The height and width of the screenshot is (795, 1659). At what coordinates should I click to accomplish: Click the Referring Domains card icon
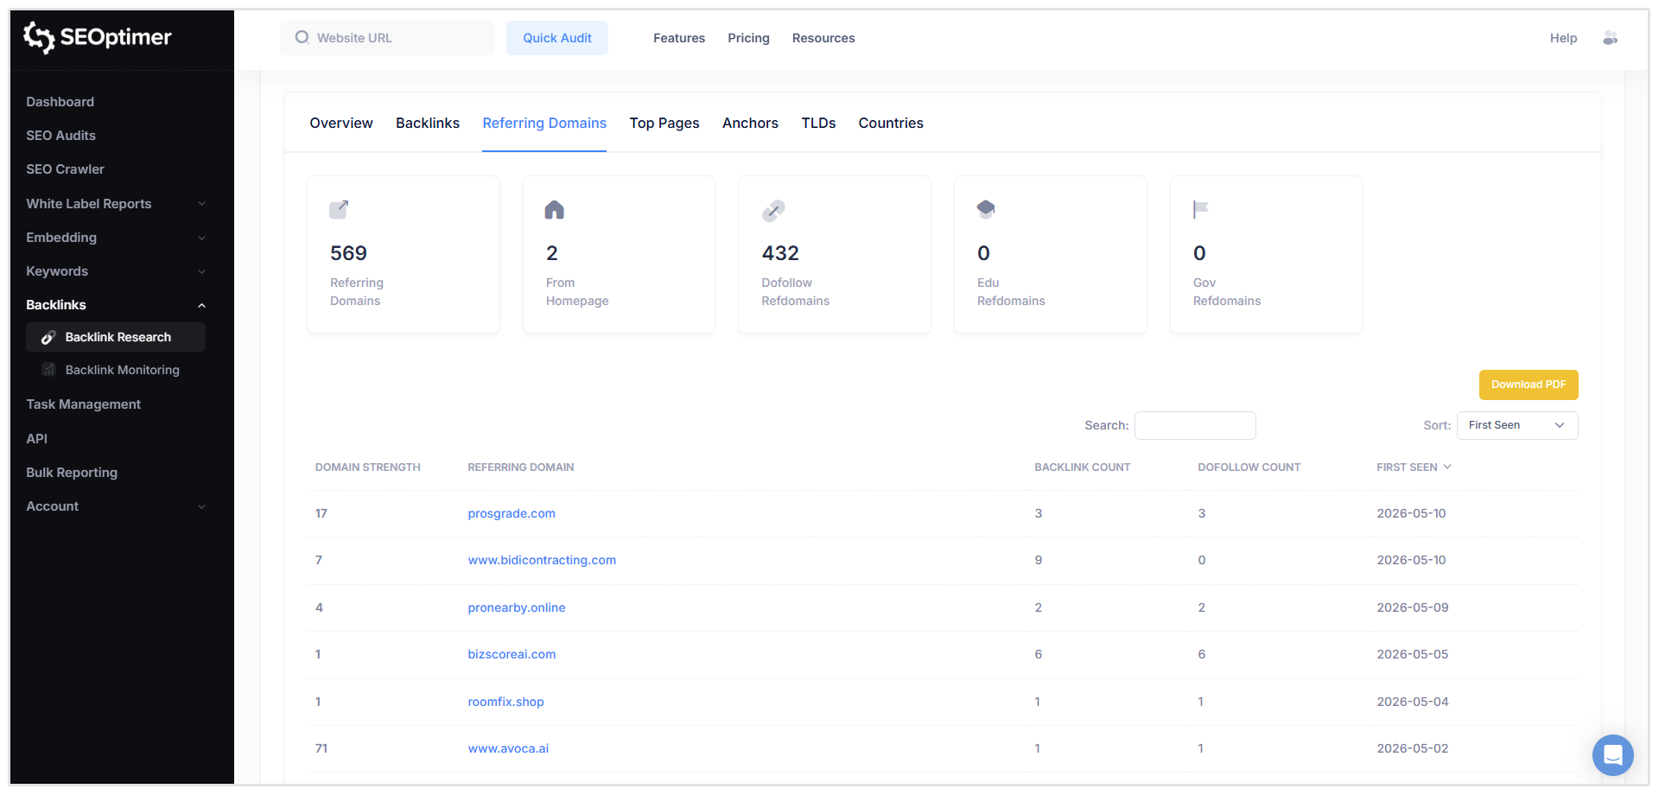click(x=339, y=209)
